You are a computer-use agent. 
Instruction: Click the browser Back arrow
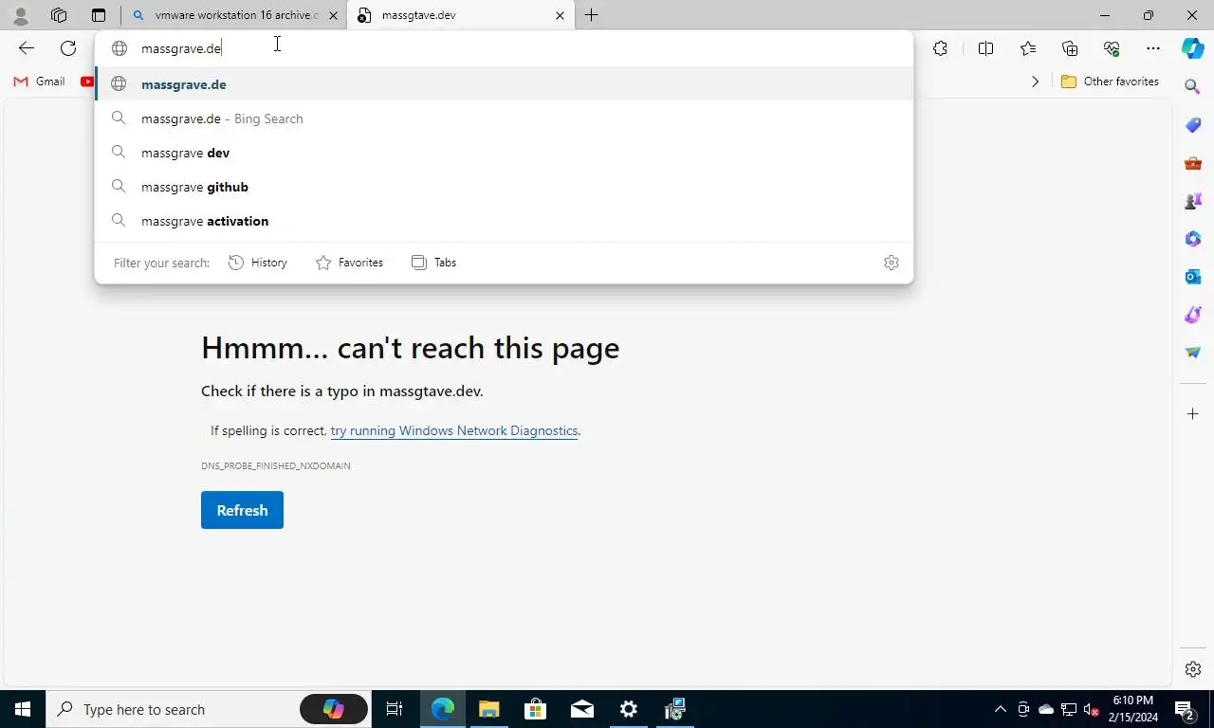(x=27, y=48)
